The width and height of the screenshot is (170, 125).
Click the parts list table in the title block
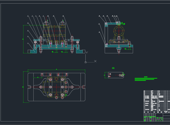coord(157,101)
